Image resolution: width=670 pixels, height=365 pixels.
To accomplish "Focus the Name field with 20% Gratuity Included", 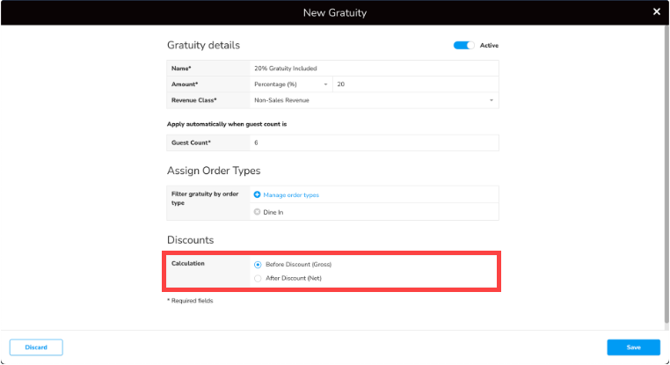I will coord(374,68).
